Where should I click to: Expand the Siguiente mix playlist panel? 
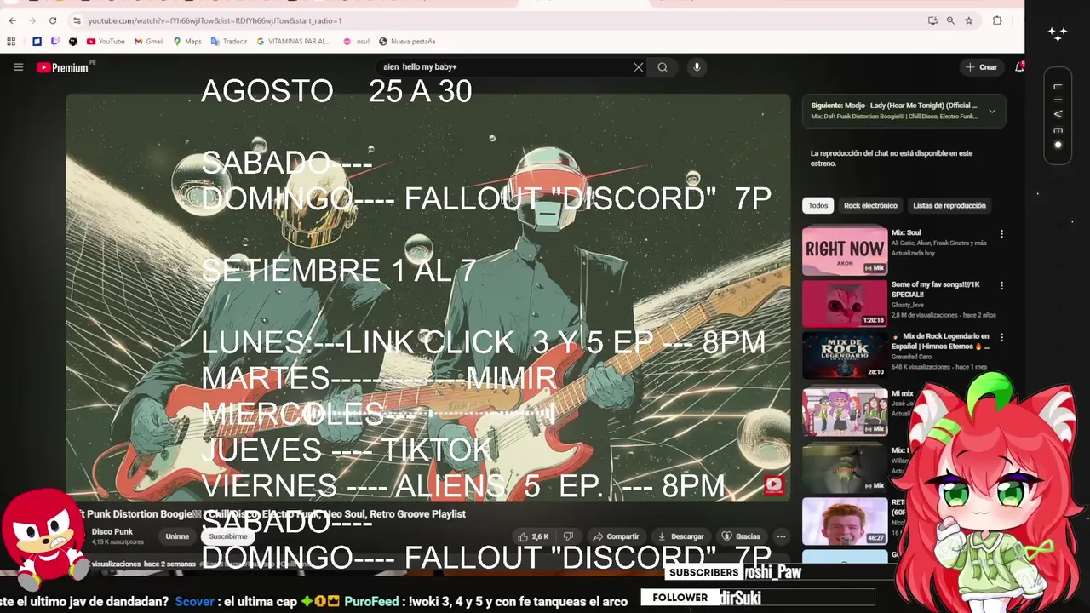pos(992,111)
